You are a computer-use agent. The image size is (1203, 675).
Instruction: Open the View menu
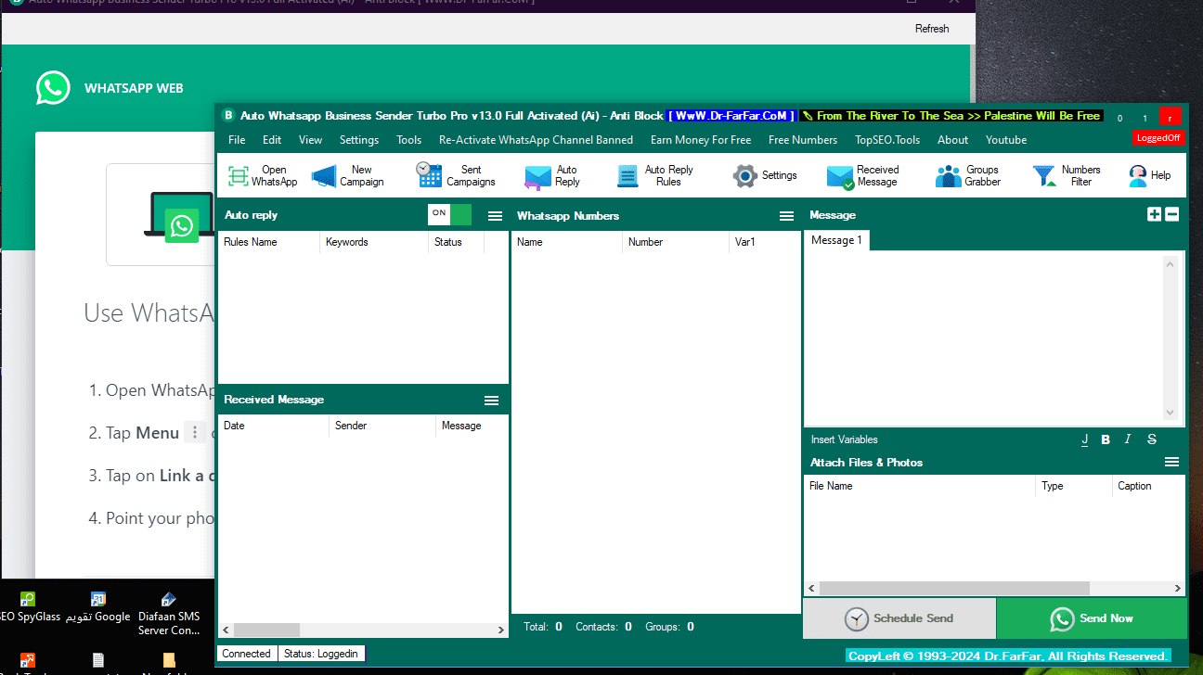[311, 140]
